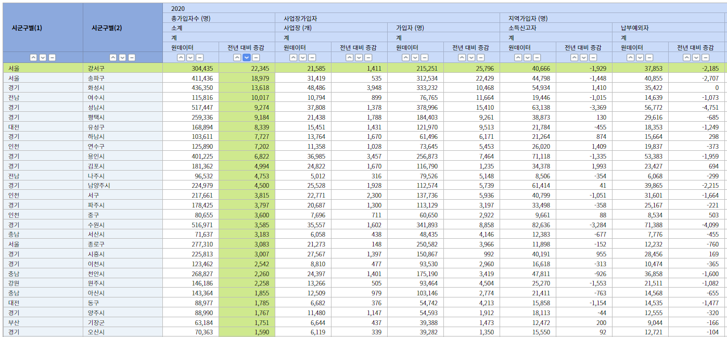The image size is (727, 337).
Task: Sort 시군구별(1) column ascending
Action: click(x=33, y=58)
